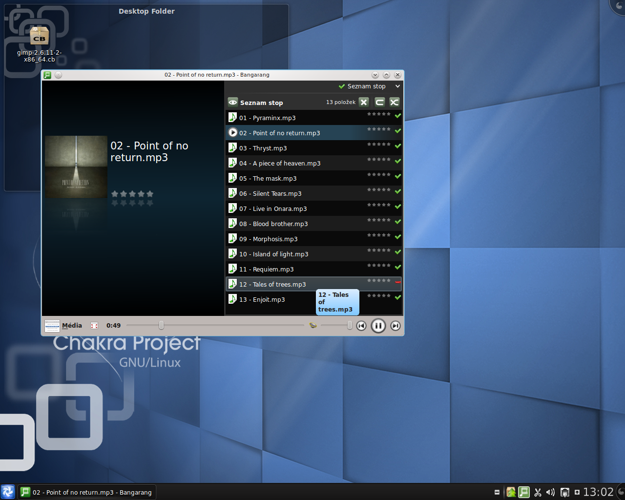625x500 pixels.
Task: Select track 01 - Pyraminx.mp3 title
Action: point(268,118)
